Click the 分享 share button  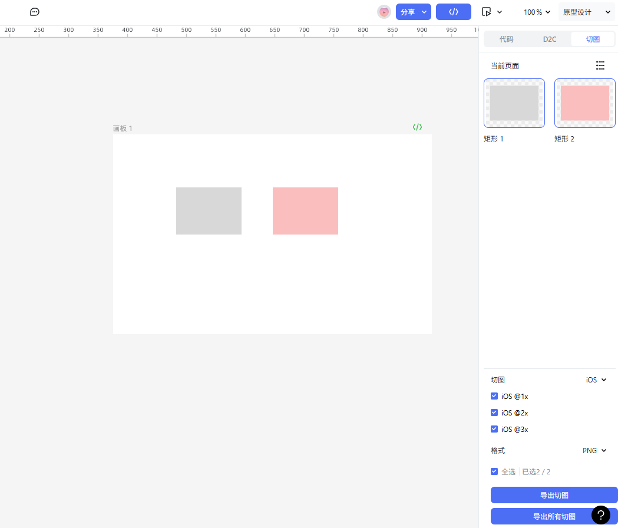click(408, 12)
